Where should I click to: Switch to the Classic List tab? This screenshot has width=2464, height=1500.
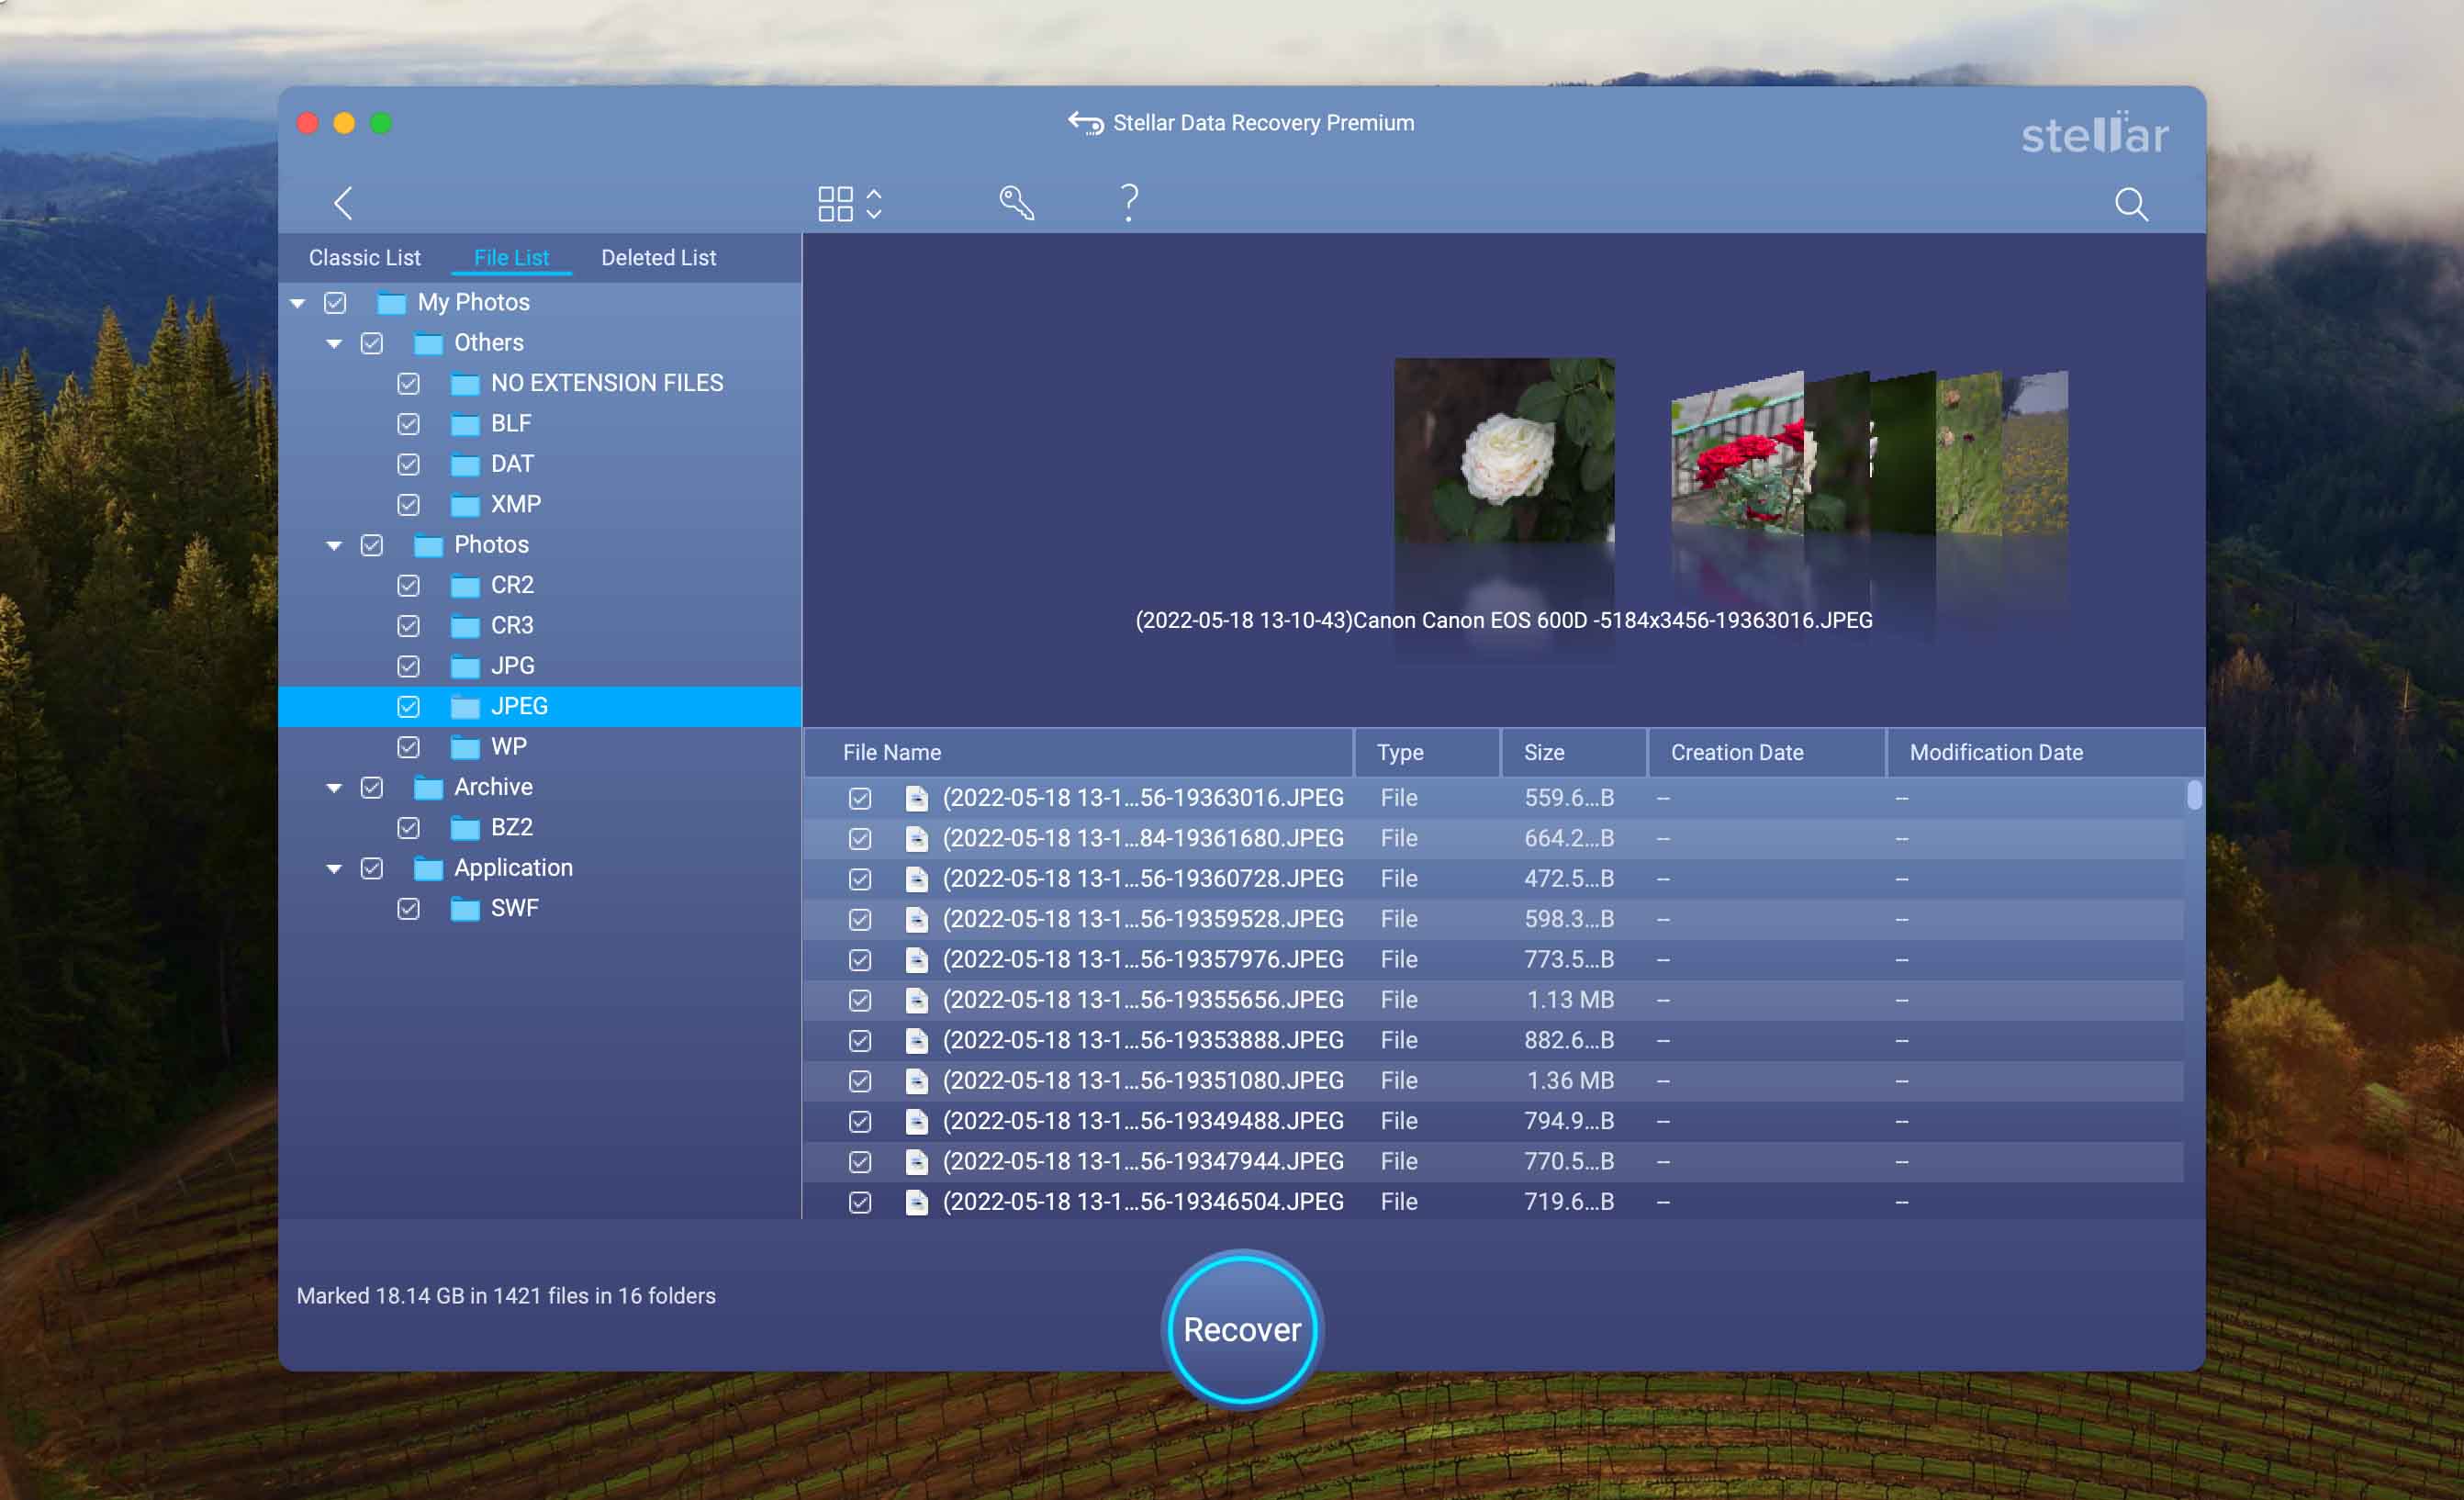point(365,257)
